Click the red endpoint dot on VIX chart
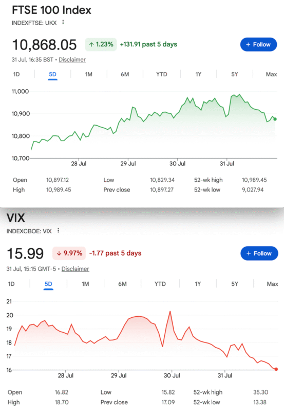 (276, 369)
